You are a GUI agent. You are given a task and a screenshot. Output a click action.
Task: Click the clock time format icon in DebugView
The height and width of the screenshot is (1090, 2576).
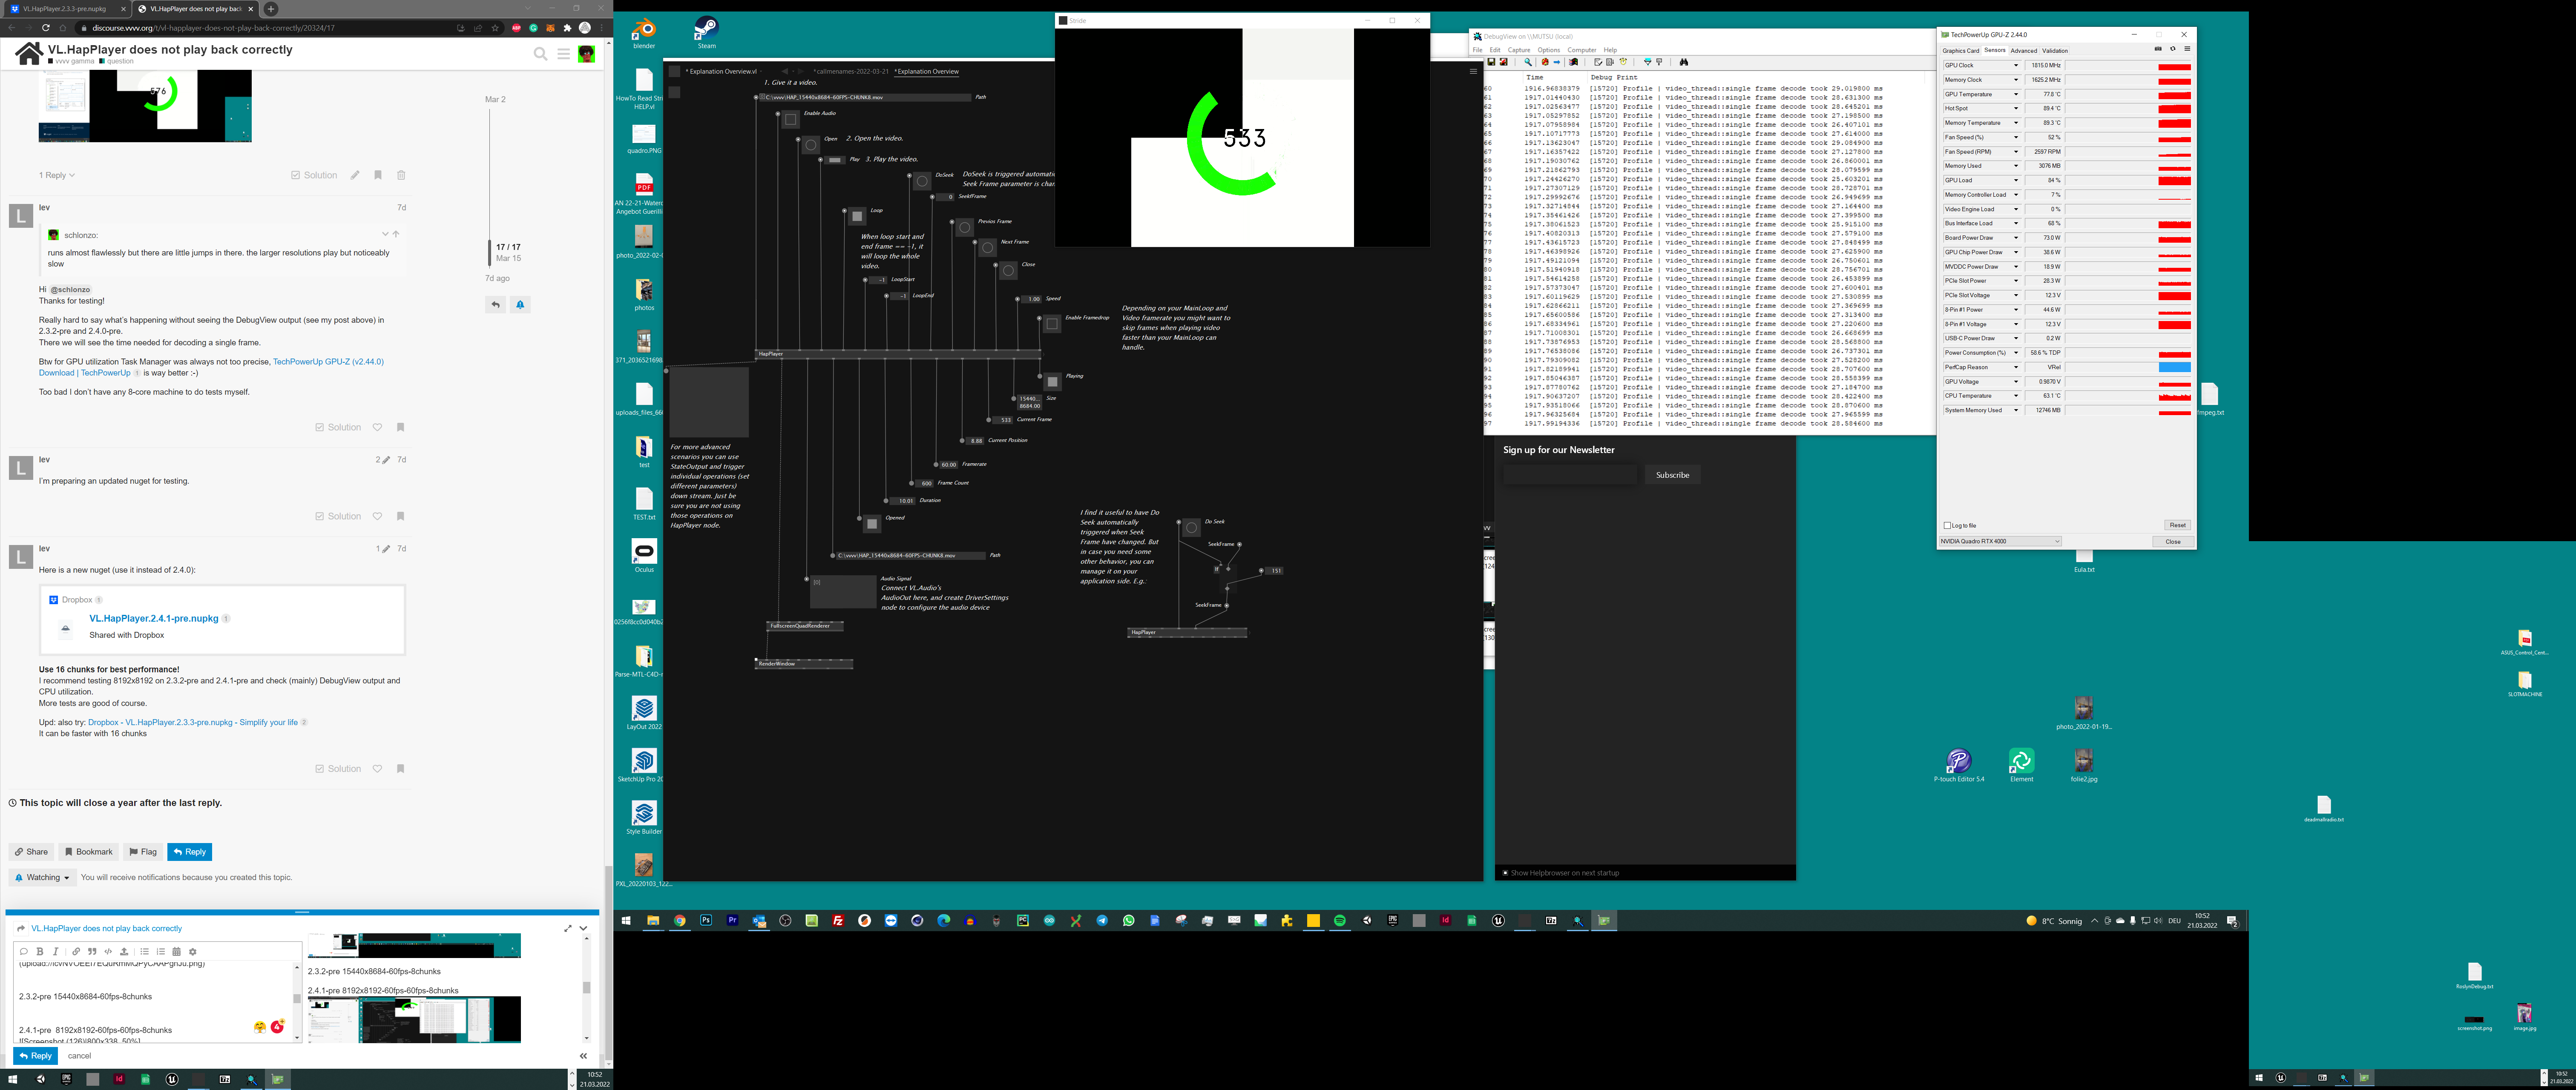[x=1623, y=62]
